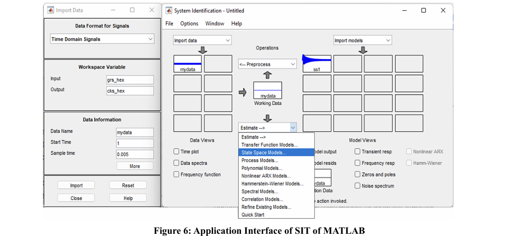
Task: Open the Window menu
Action: (x=215, y=23)
